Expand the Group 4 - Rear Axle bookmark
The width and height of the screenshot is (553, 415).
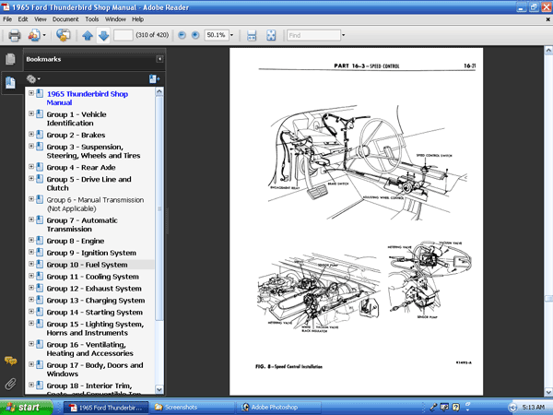click(x=31, y=167)
